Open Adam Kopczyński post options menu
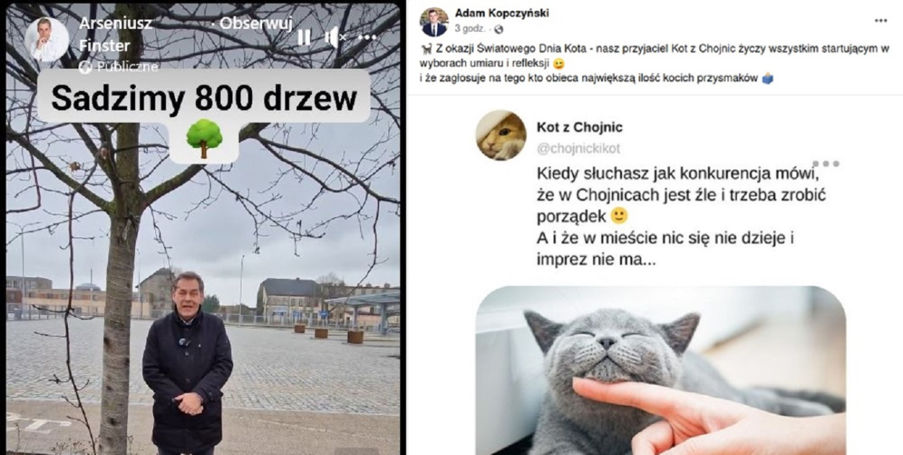This screenshot has width=903, height=455. pos(881,20)
